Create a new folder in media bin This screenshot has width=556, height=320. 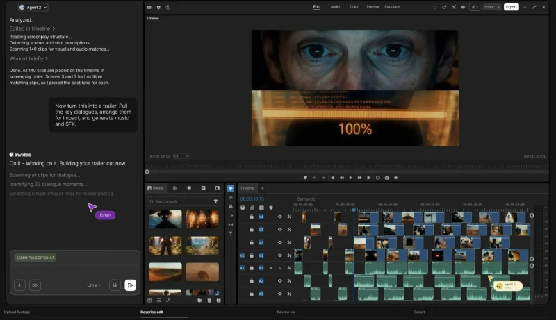(199, 300)
